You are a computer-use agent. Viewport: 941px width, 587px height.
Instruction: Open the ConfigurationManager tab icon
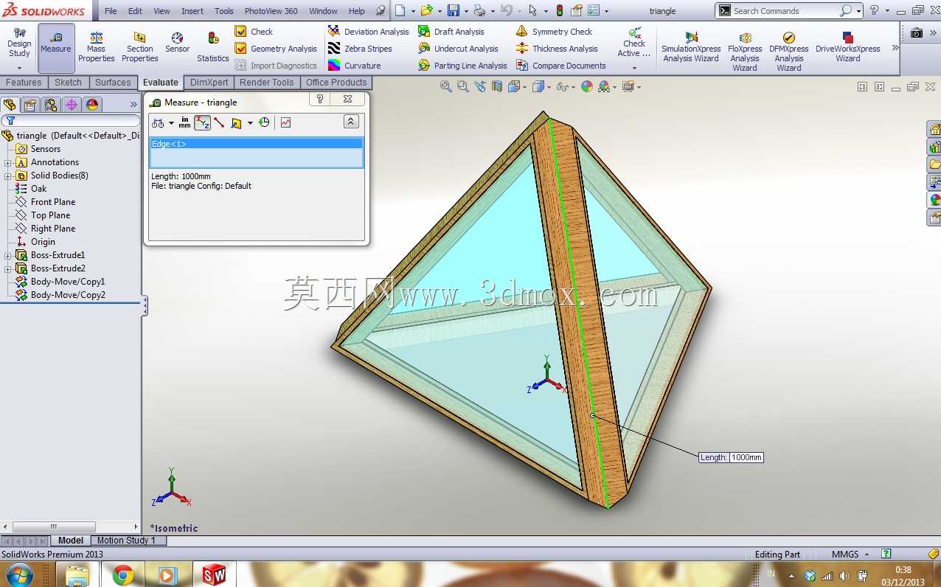point(51,105)
